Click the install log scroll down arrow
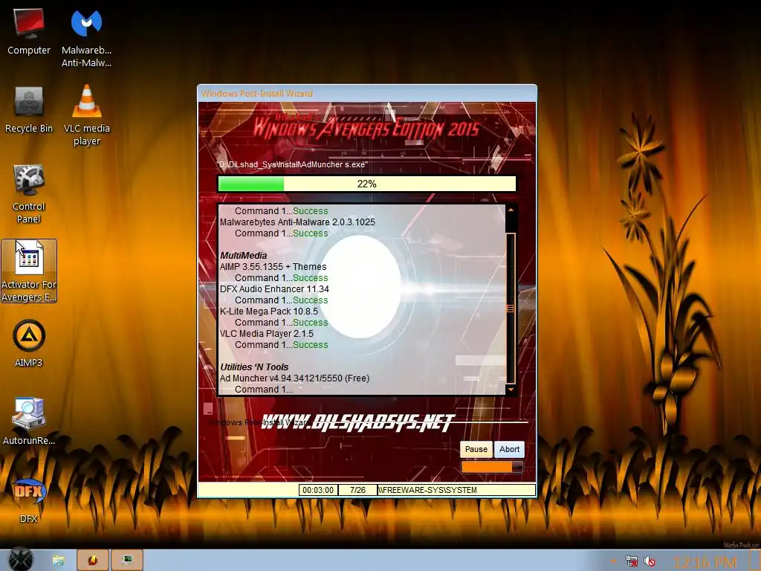 [511, 390]
